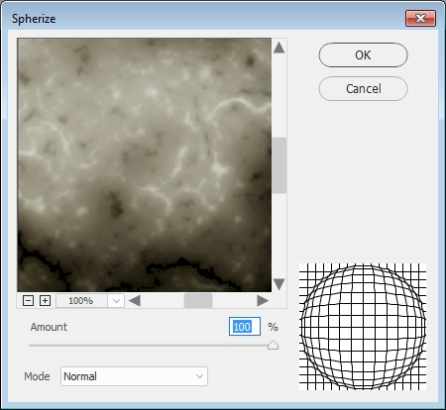Close the Spherize dialog with X
Viewport: 446px width, 410px height.
[420, 18]
